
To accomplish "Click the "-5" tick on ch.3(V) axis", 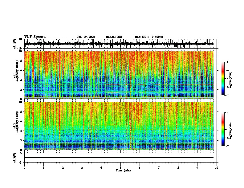I will [x=21, y=163].
